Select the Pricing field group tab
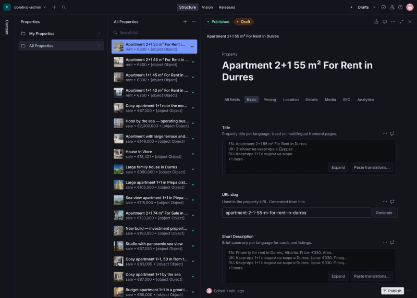417x298 pixels. click(x=269, y=100)
